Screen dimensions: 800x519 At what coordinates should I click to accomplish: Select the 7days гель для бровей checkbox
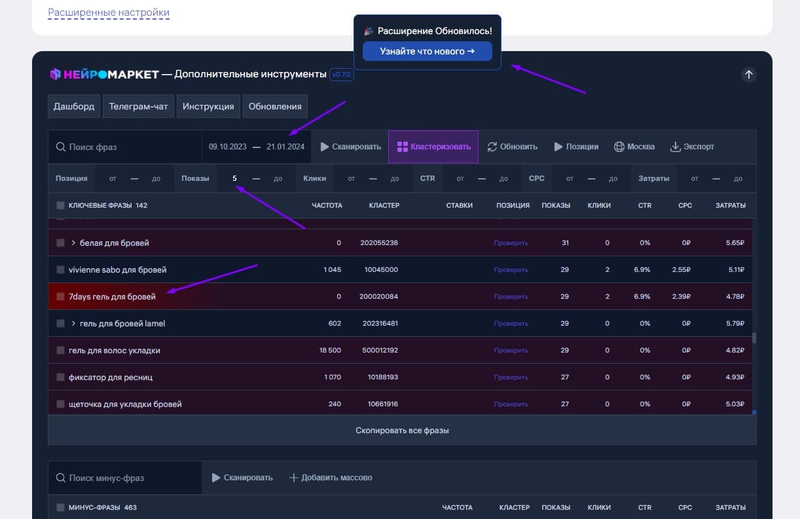click(x=60, y=297)
